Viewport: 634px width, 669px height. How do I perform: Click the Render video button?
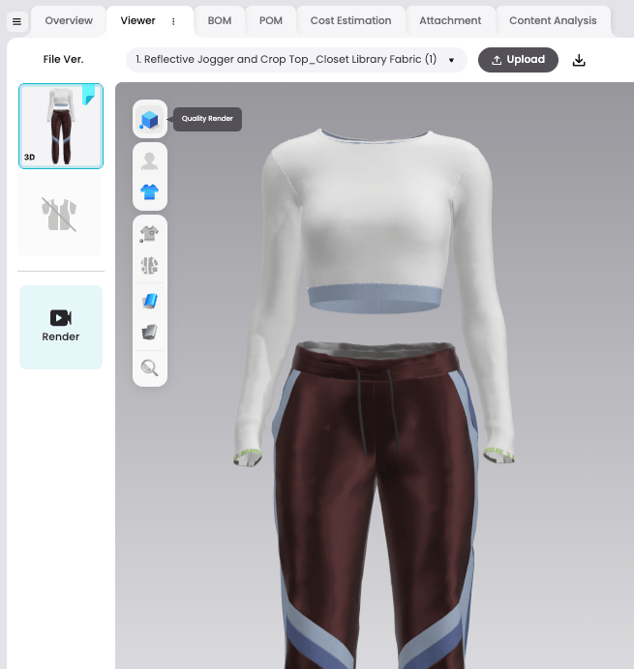tap(61, 327)
